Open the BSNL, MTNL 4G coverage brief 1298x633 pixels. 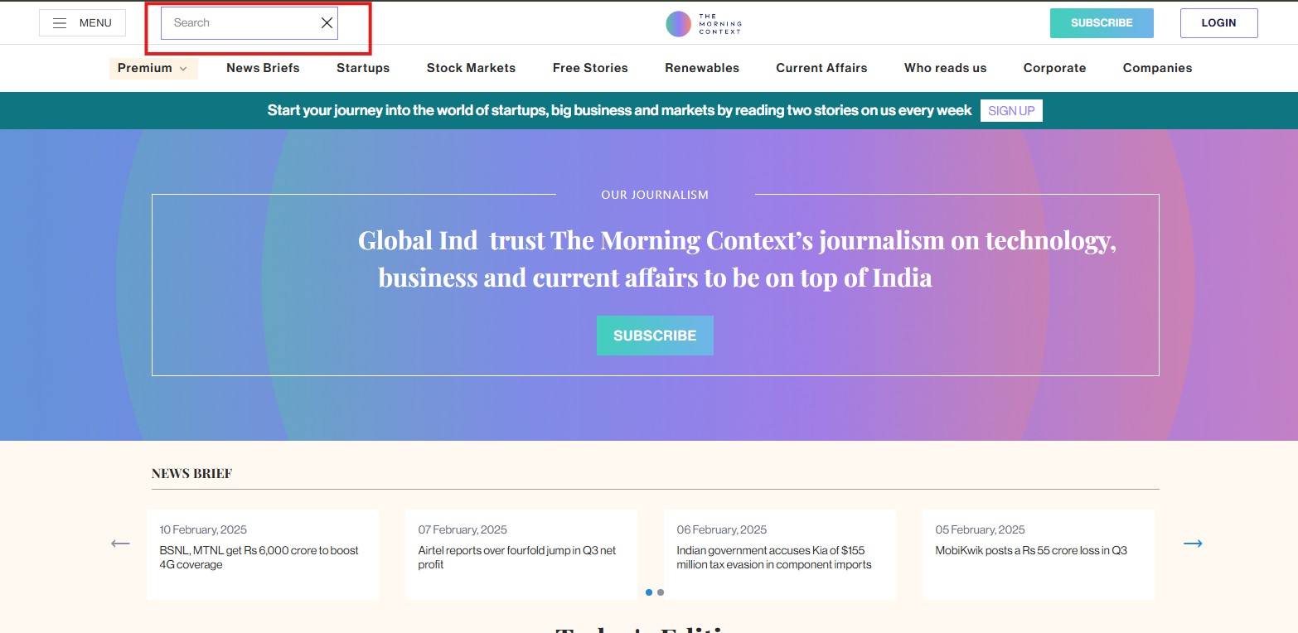(x=259, y=557)
